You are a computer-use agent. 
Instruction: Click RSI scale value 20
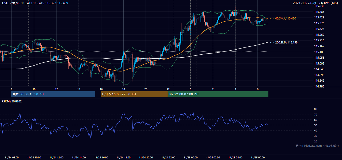click(316, 141)
